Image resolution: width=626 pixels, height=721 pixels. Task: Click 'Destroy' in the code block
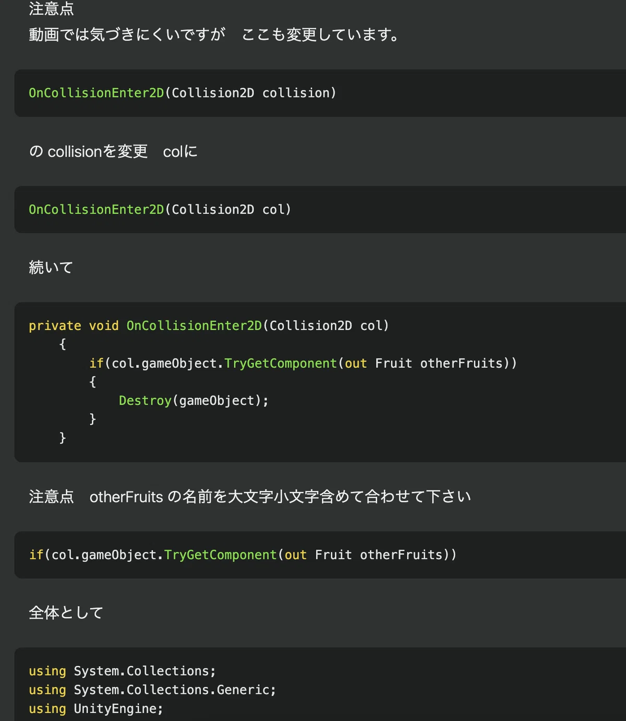(145, 401)
